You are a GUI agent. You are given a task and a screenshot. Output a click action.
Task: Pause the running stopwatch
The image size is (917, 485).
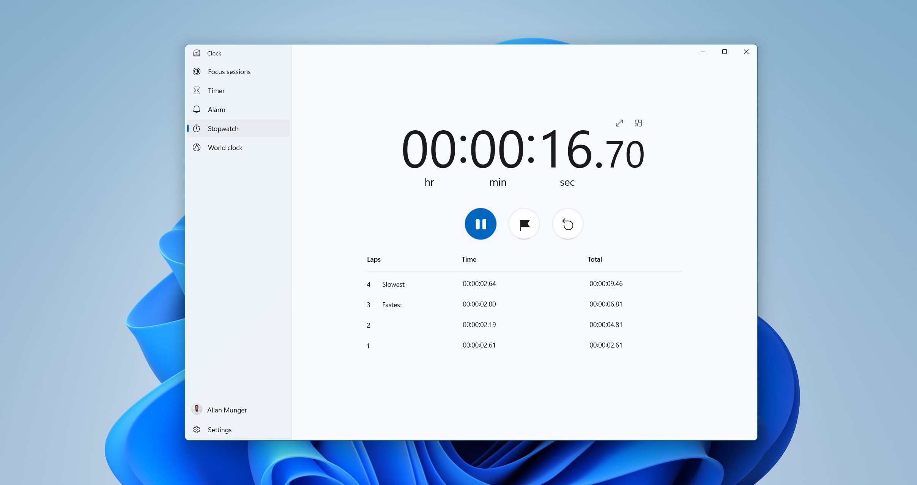coord(480,224)
